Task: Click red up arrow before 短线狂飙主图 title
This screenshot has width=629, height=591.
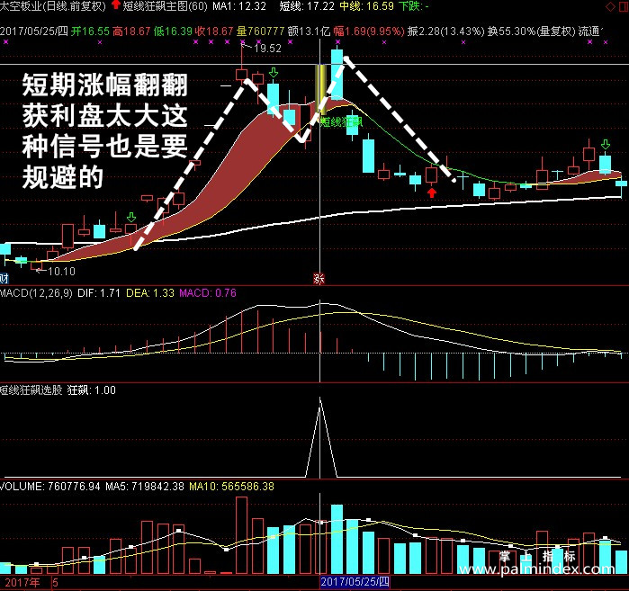Action: [x=116, y=5]
